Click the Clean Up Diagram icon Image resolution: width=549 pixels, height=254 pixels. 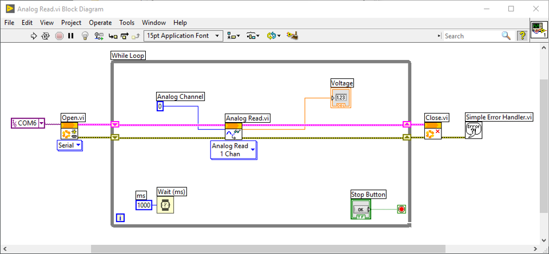click(292, 35)
